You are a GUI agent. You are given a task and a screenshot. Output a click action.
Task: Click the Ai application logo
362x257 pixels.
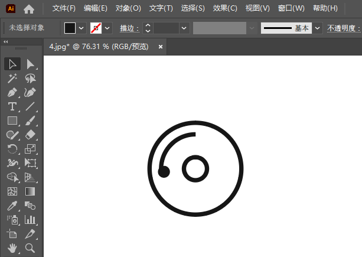(x=11, y=9)
